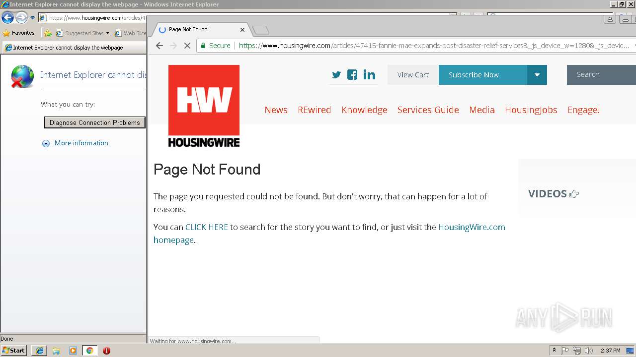Click the Chrome profile person icon

(610, 19)
